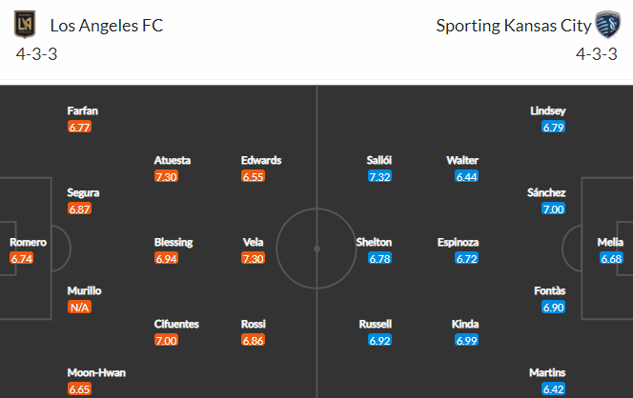Click the Los Angeles FC crest logo
This screenshot has width=633, height=398.
pos(25,25)
